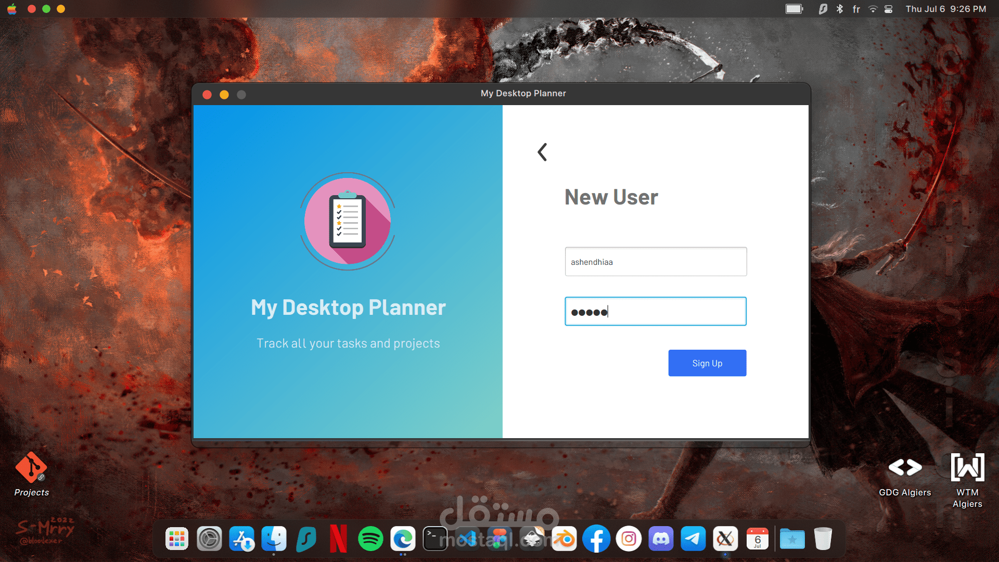Open Telegram from the dock

pos(693,539)
